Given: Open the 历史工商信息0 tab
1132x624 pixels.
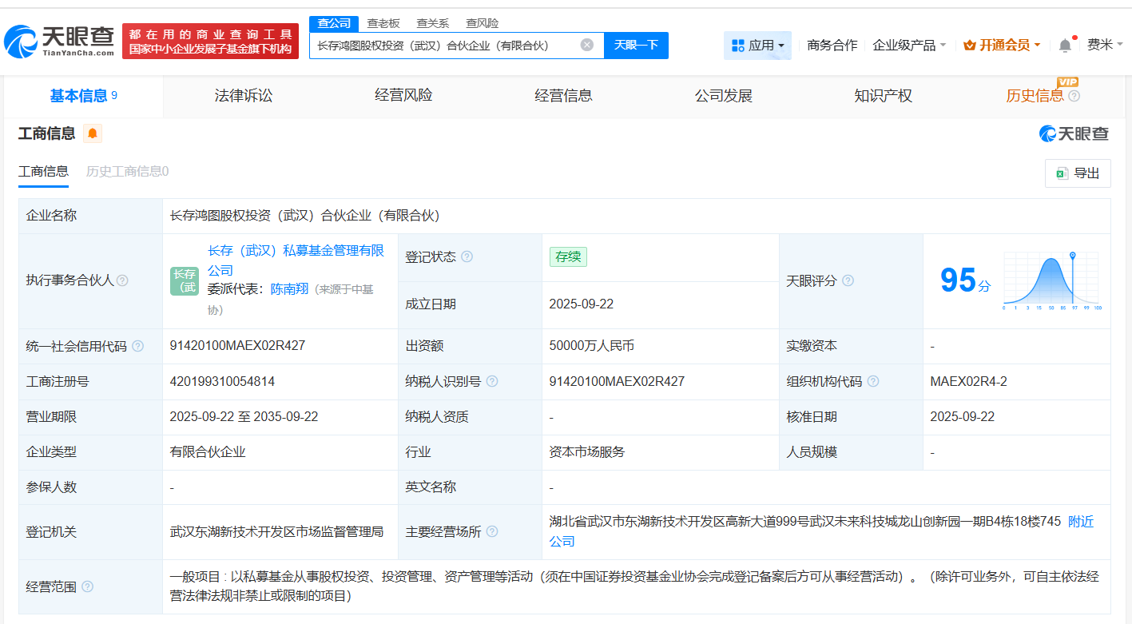Looking at the screenshot, I should (x=126, y=171).
